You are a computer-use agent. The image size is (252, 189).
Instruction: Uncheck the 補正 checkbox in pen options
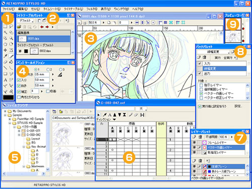pyautogui.click(x=19, y=92)
